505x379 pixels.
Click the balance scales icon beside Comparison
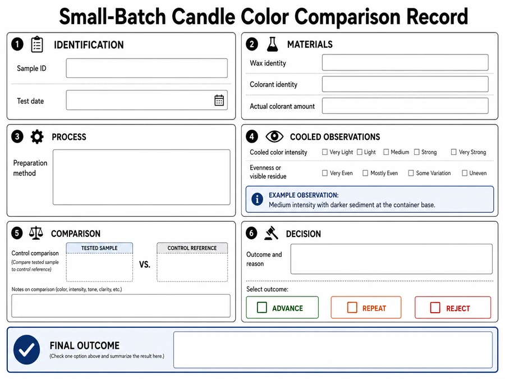[36, 232]
